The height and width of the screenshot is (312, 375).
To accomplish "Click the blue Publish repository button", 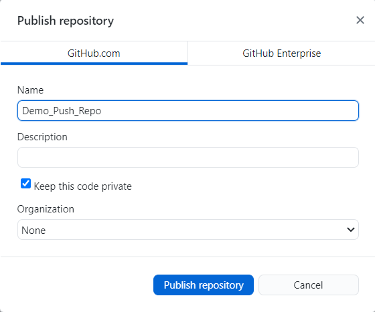I will [x=204, y=285].
